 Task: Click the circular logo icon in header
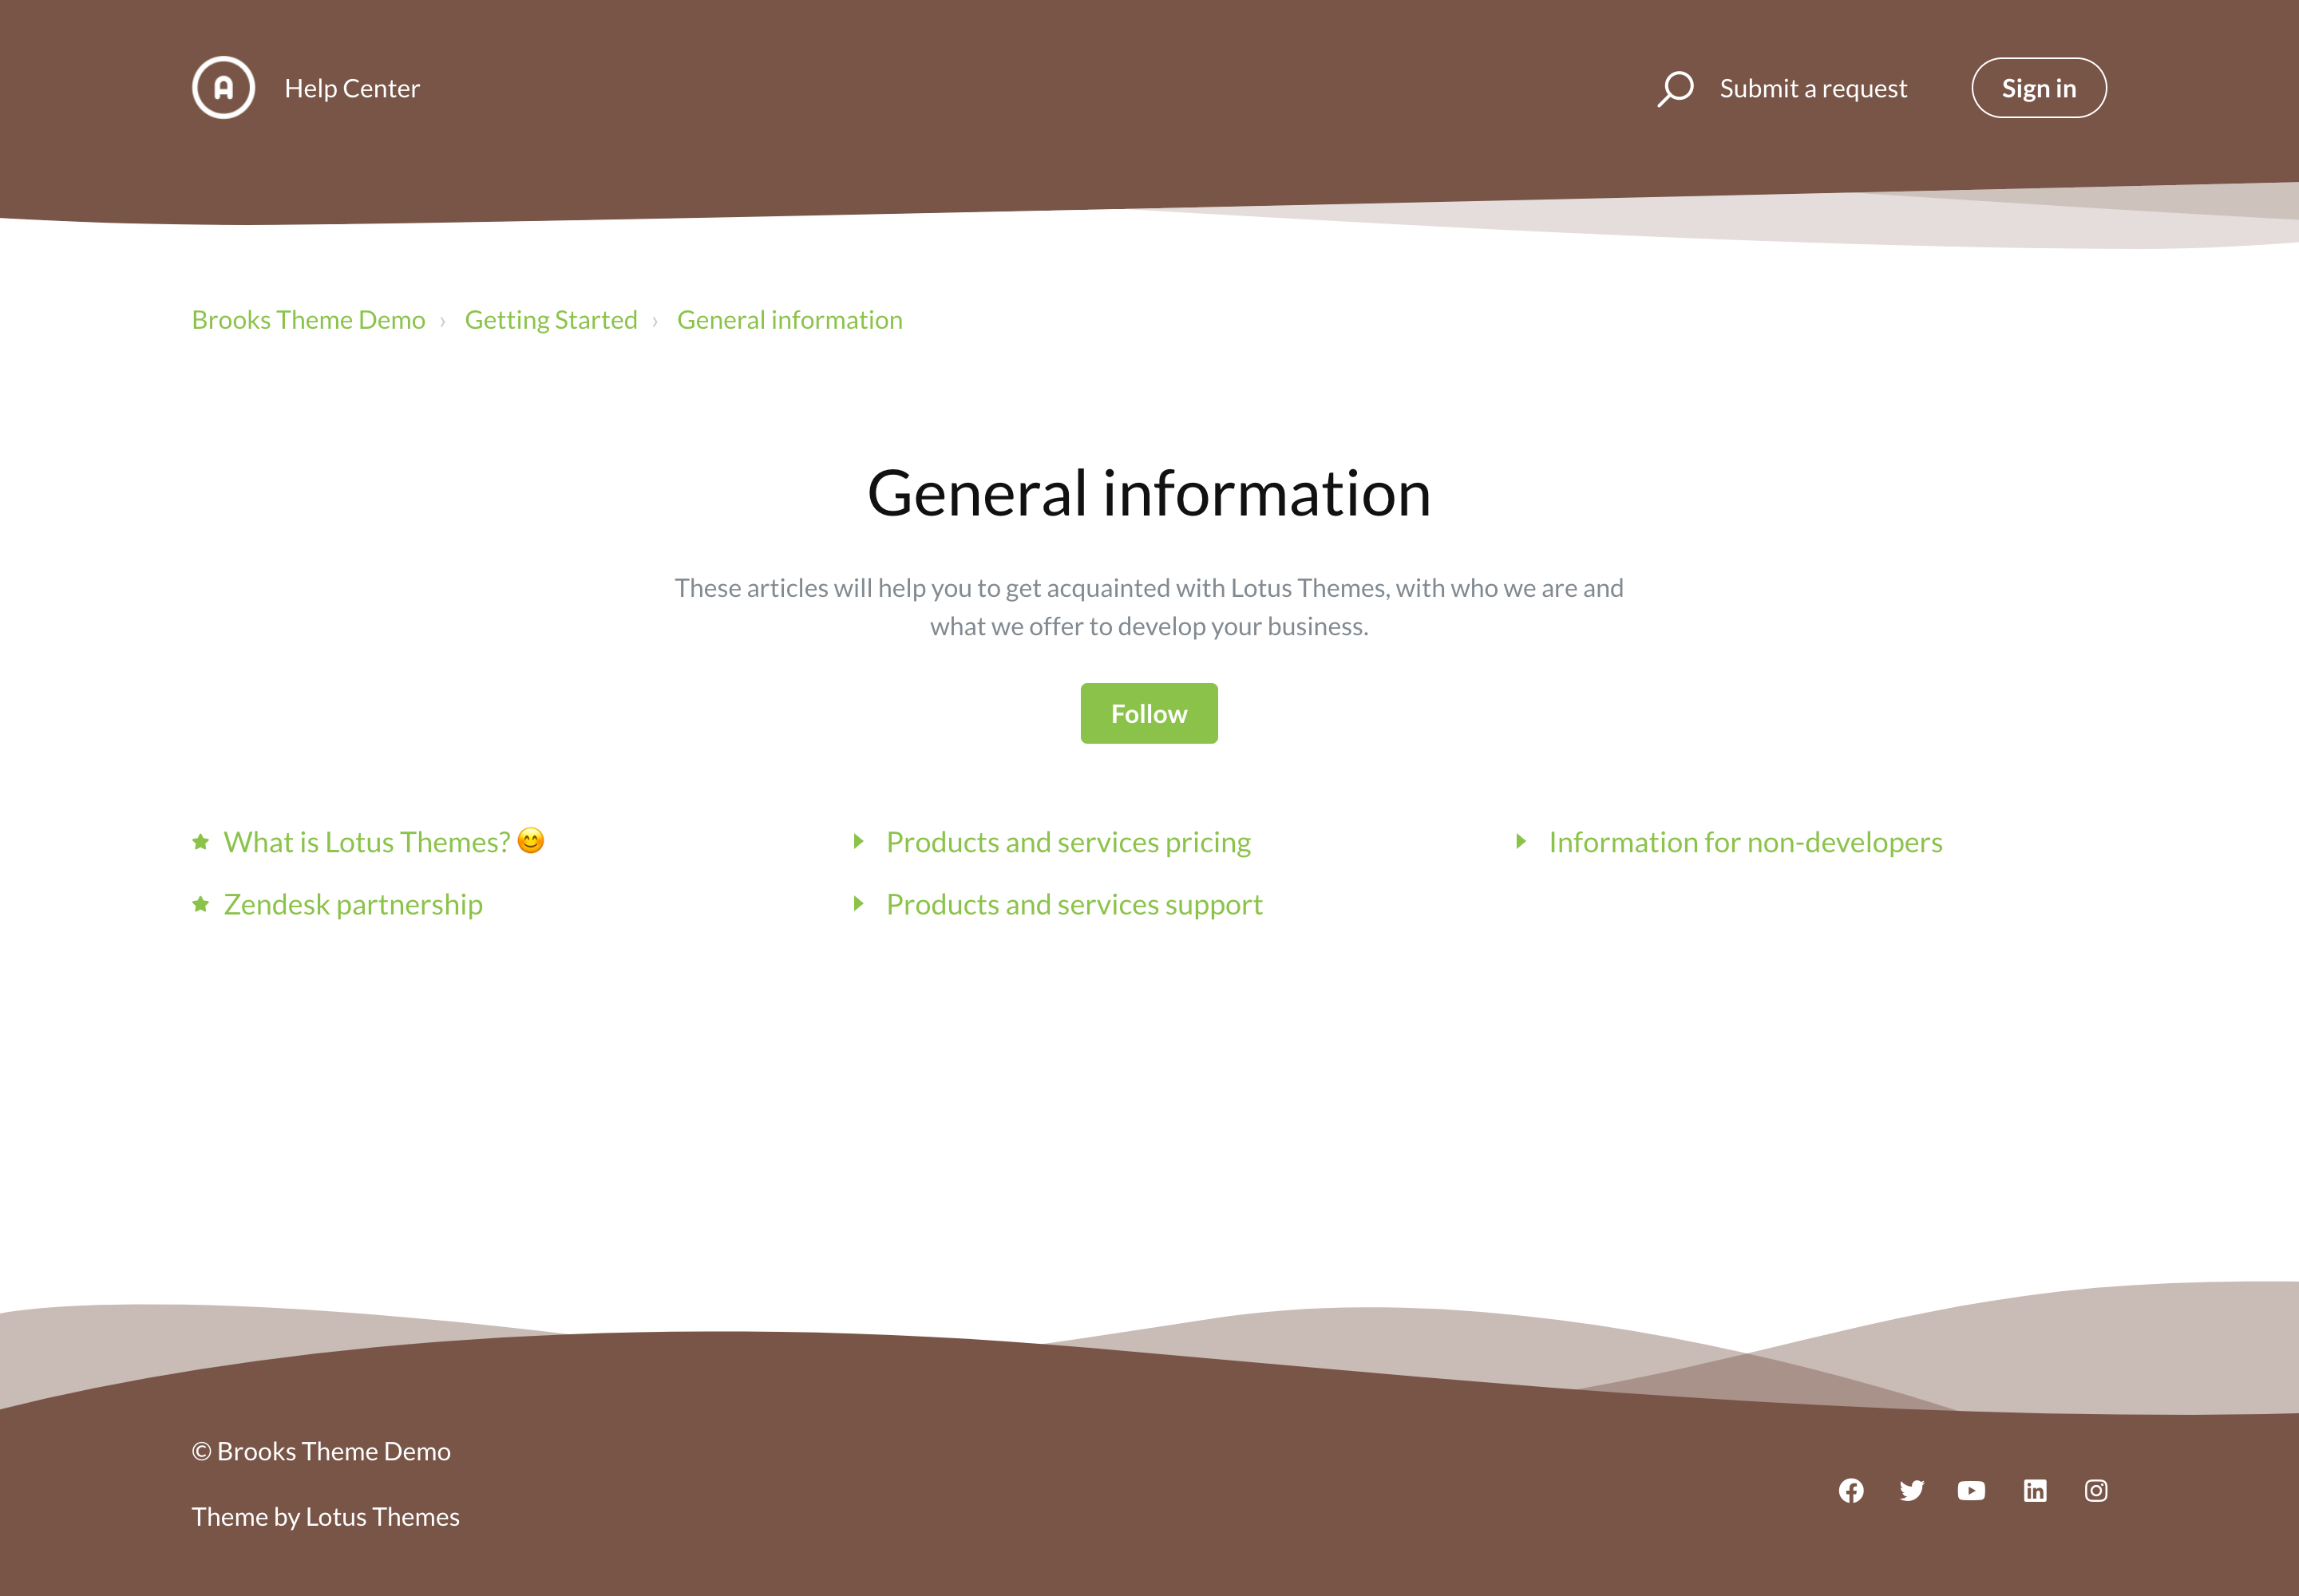pos(223,88)
